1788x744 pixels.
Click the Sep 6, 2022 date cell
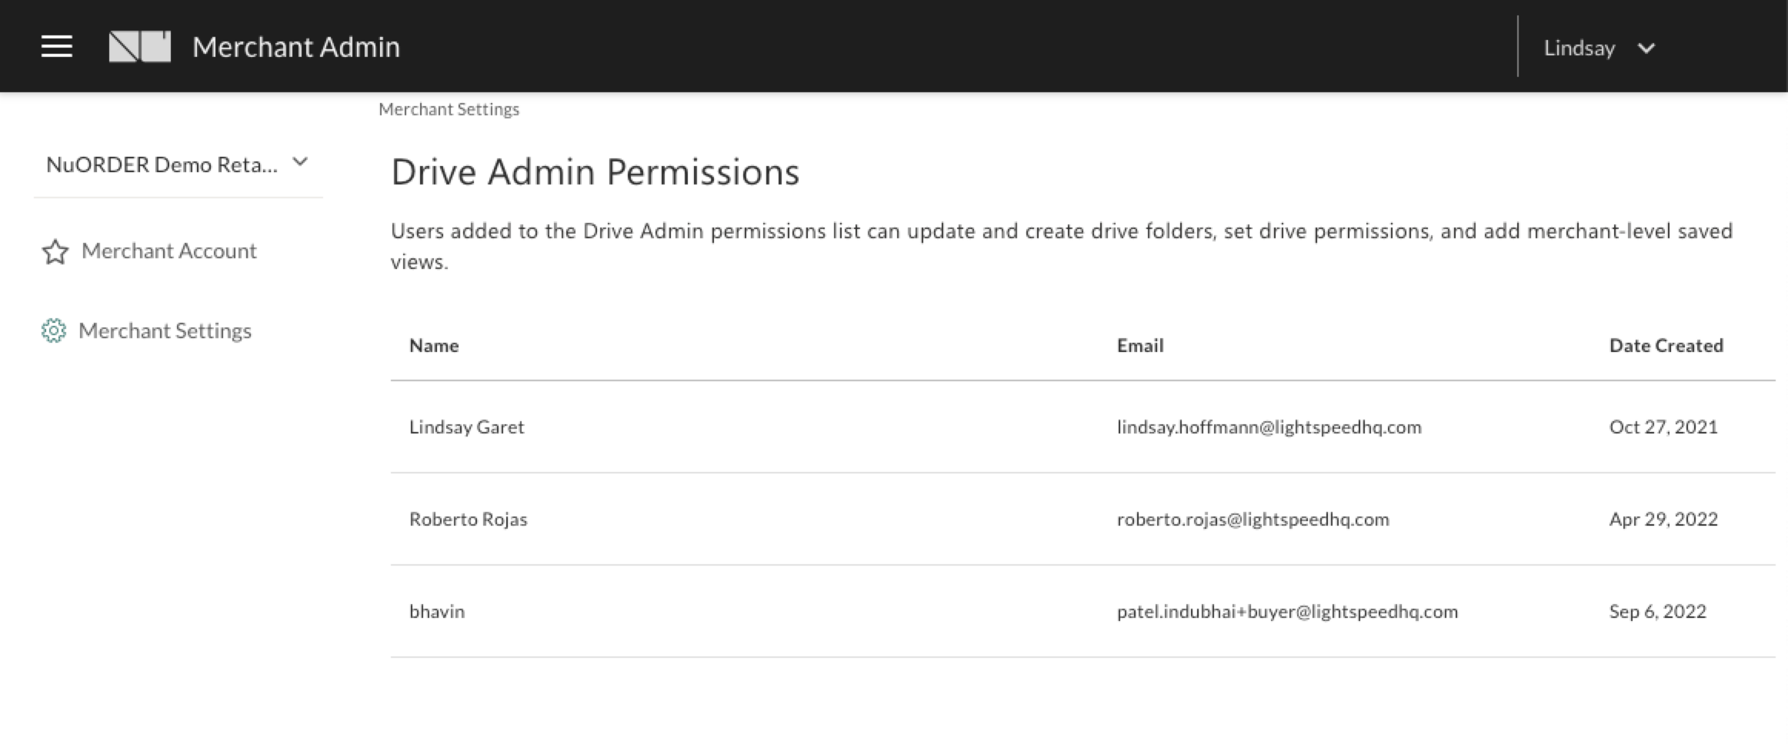tap(1658, 611)
